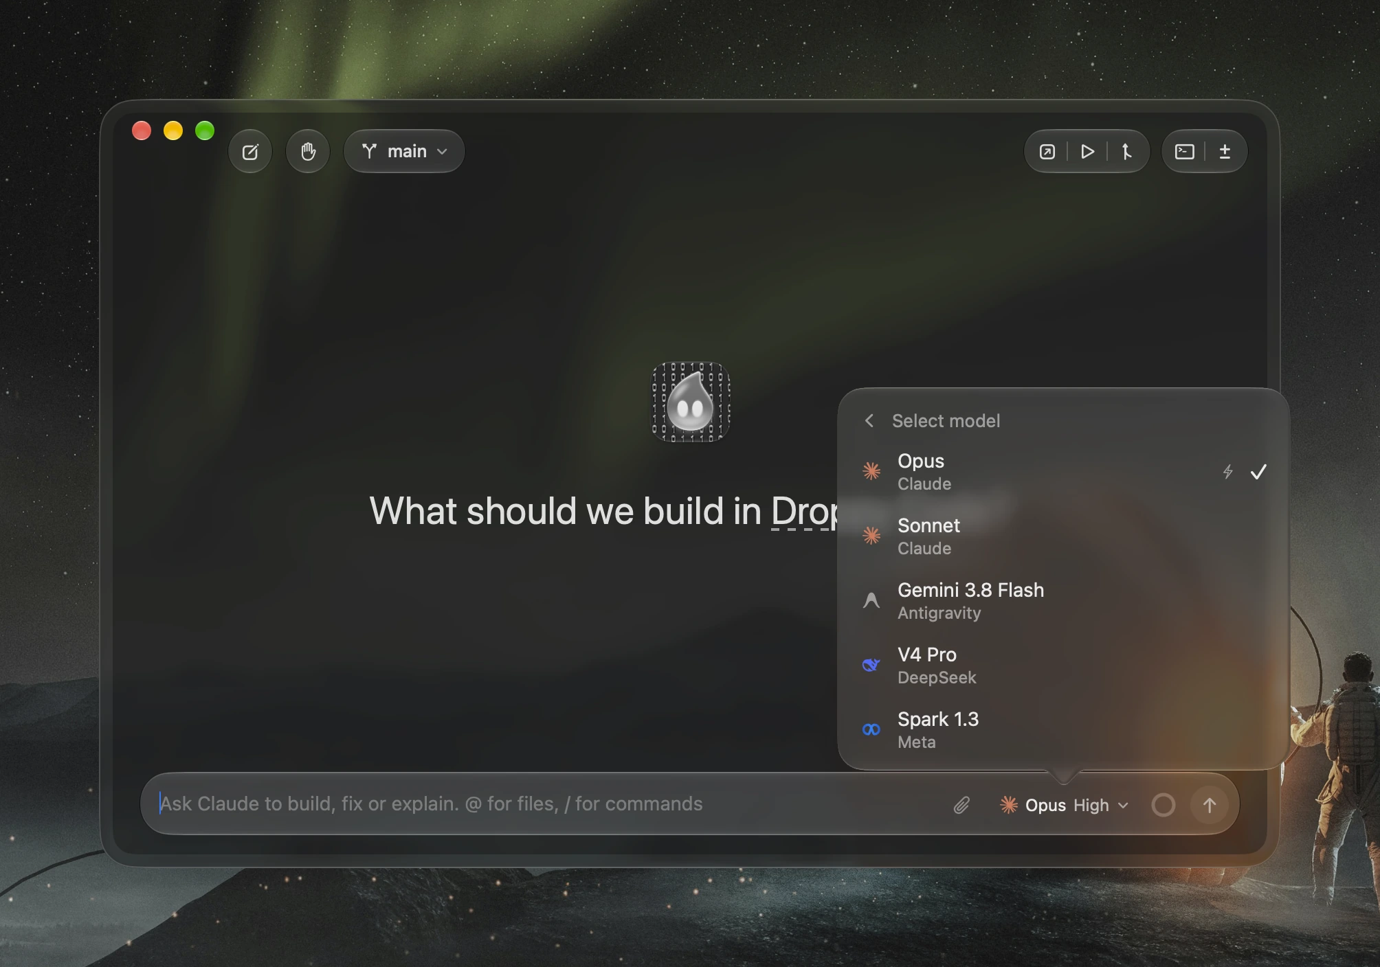
Task: Open the main branch dropdown
Action: pos(404,151)
